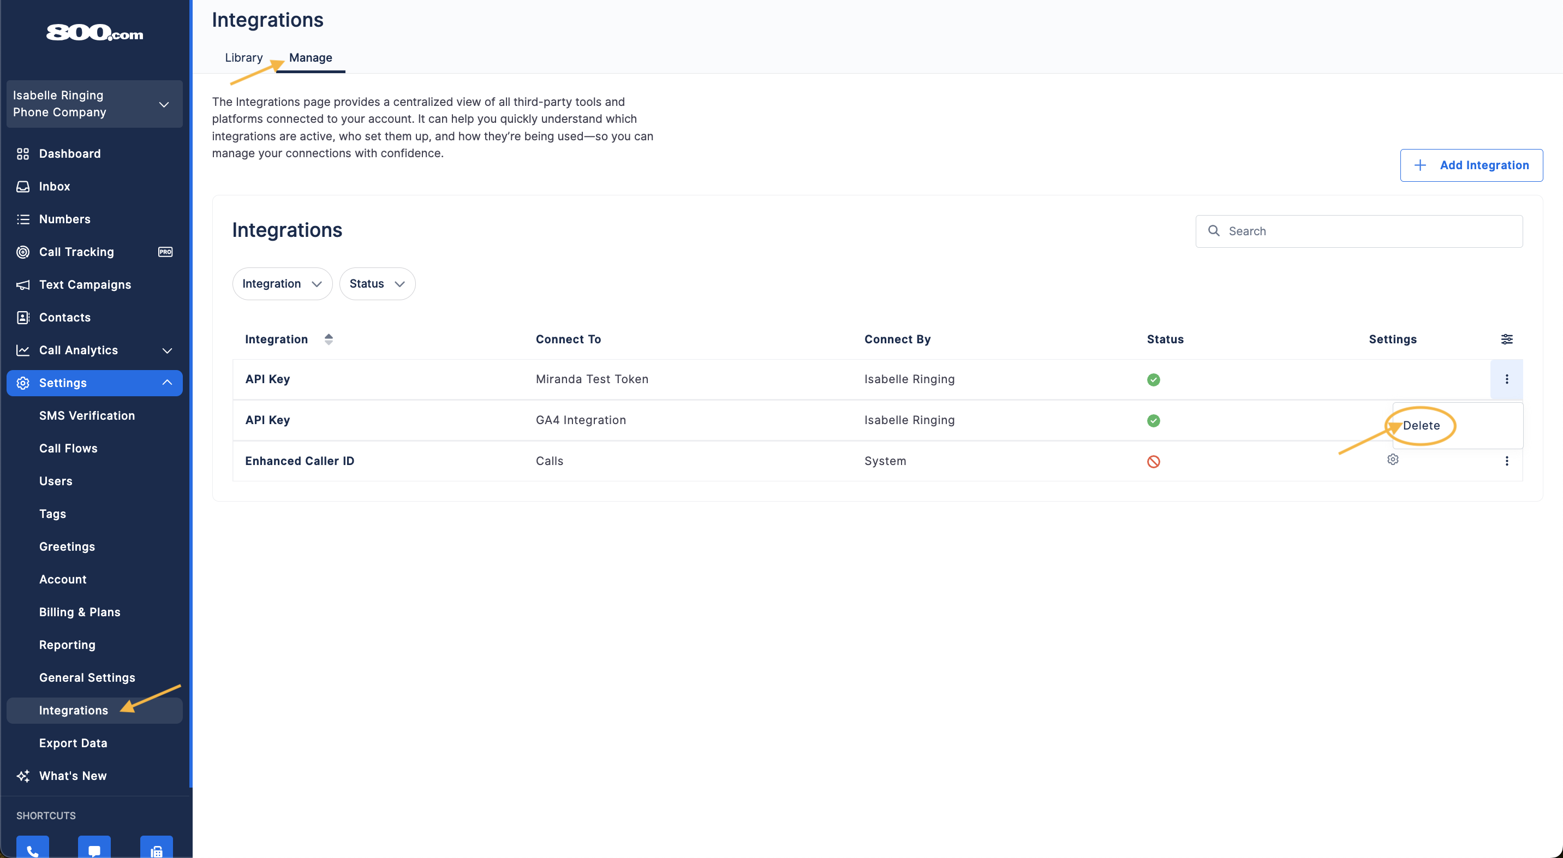
Task: Click the Status column header
Action: point(1165,339)
